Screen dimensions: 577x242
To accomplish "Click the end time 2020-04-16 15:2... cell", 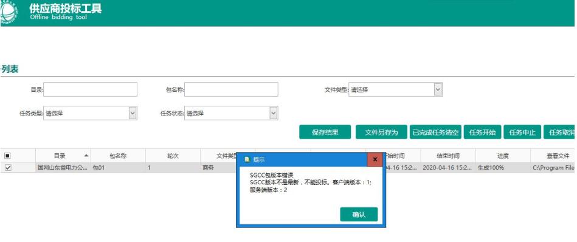I will (448, 168).
